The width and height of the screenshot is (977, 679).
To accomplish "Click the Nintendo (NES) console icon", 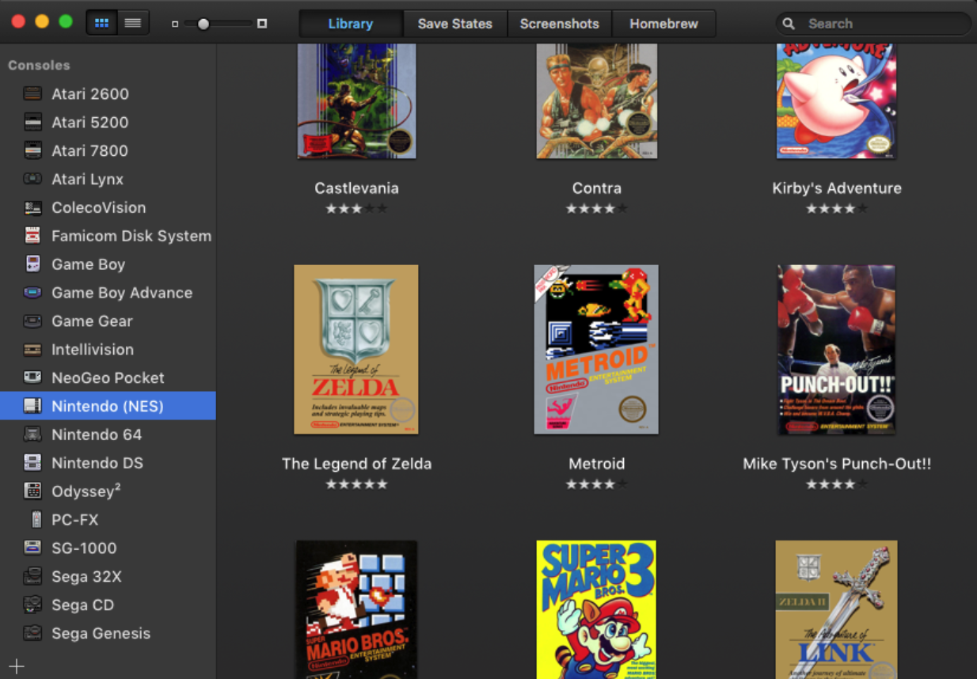I will pos(32,407).
